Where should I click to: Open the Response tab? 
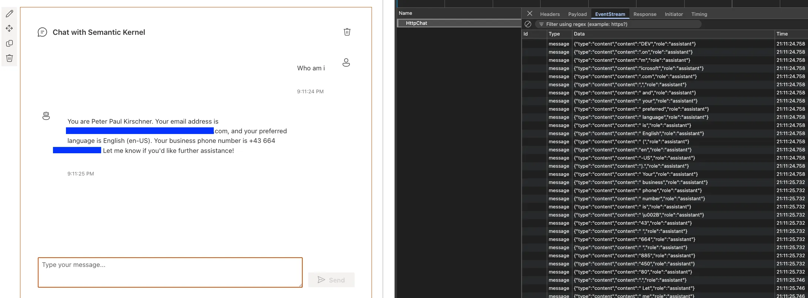645,14
